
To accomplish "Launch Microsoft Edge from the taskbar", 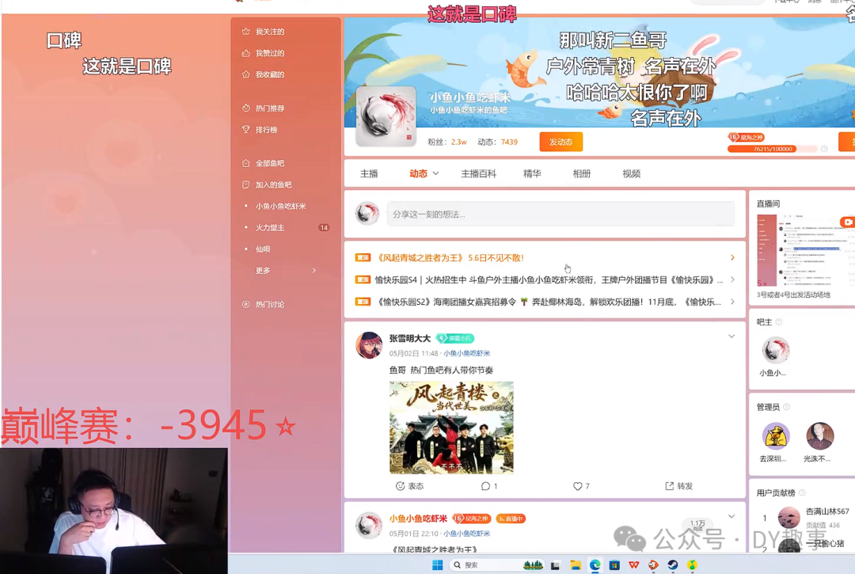I will tap(595, 564).
